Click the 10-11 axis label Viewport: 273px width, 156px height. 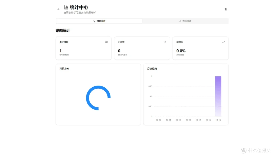tap(168, 120)
